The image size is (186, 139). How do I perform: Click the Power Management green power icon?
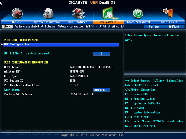(138, 14)
